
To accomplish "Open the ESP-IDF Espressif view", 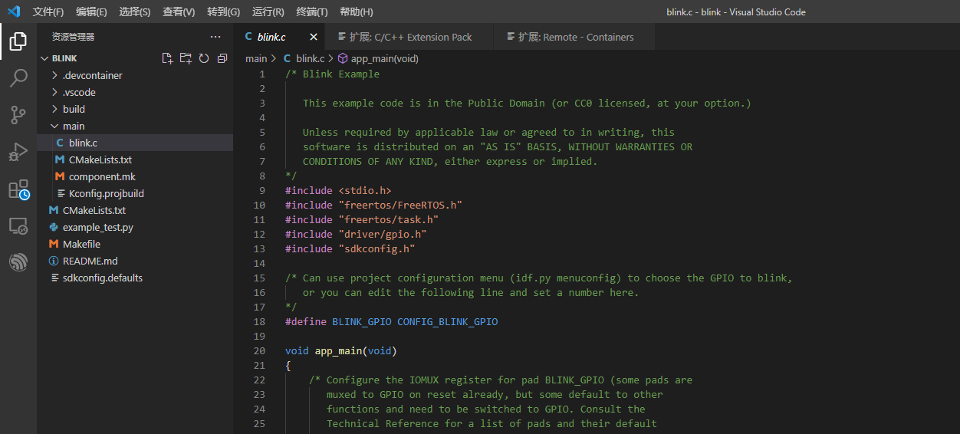I will click(x=18, y=262).
